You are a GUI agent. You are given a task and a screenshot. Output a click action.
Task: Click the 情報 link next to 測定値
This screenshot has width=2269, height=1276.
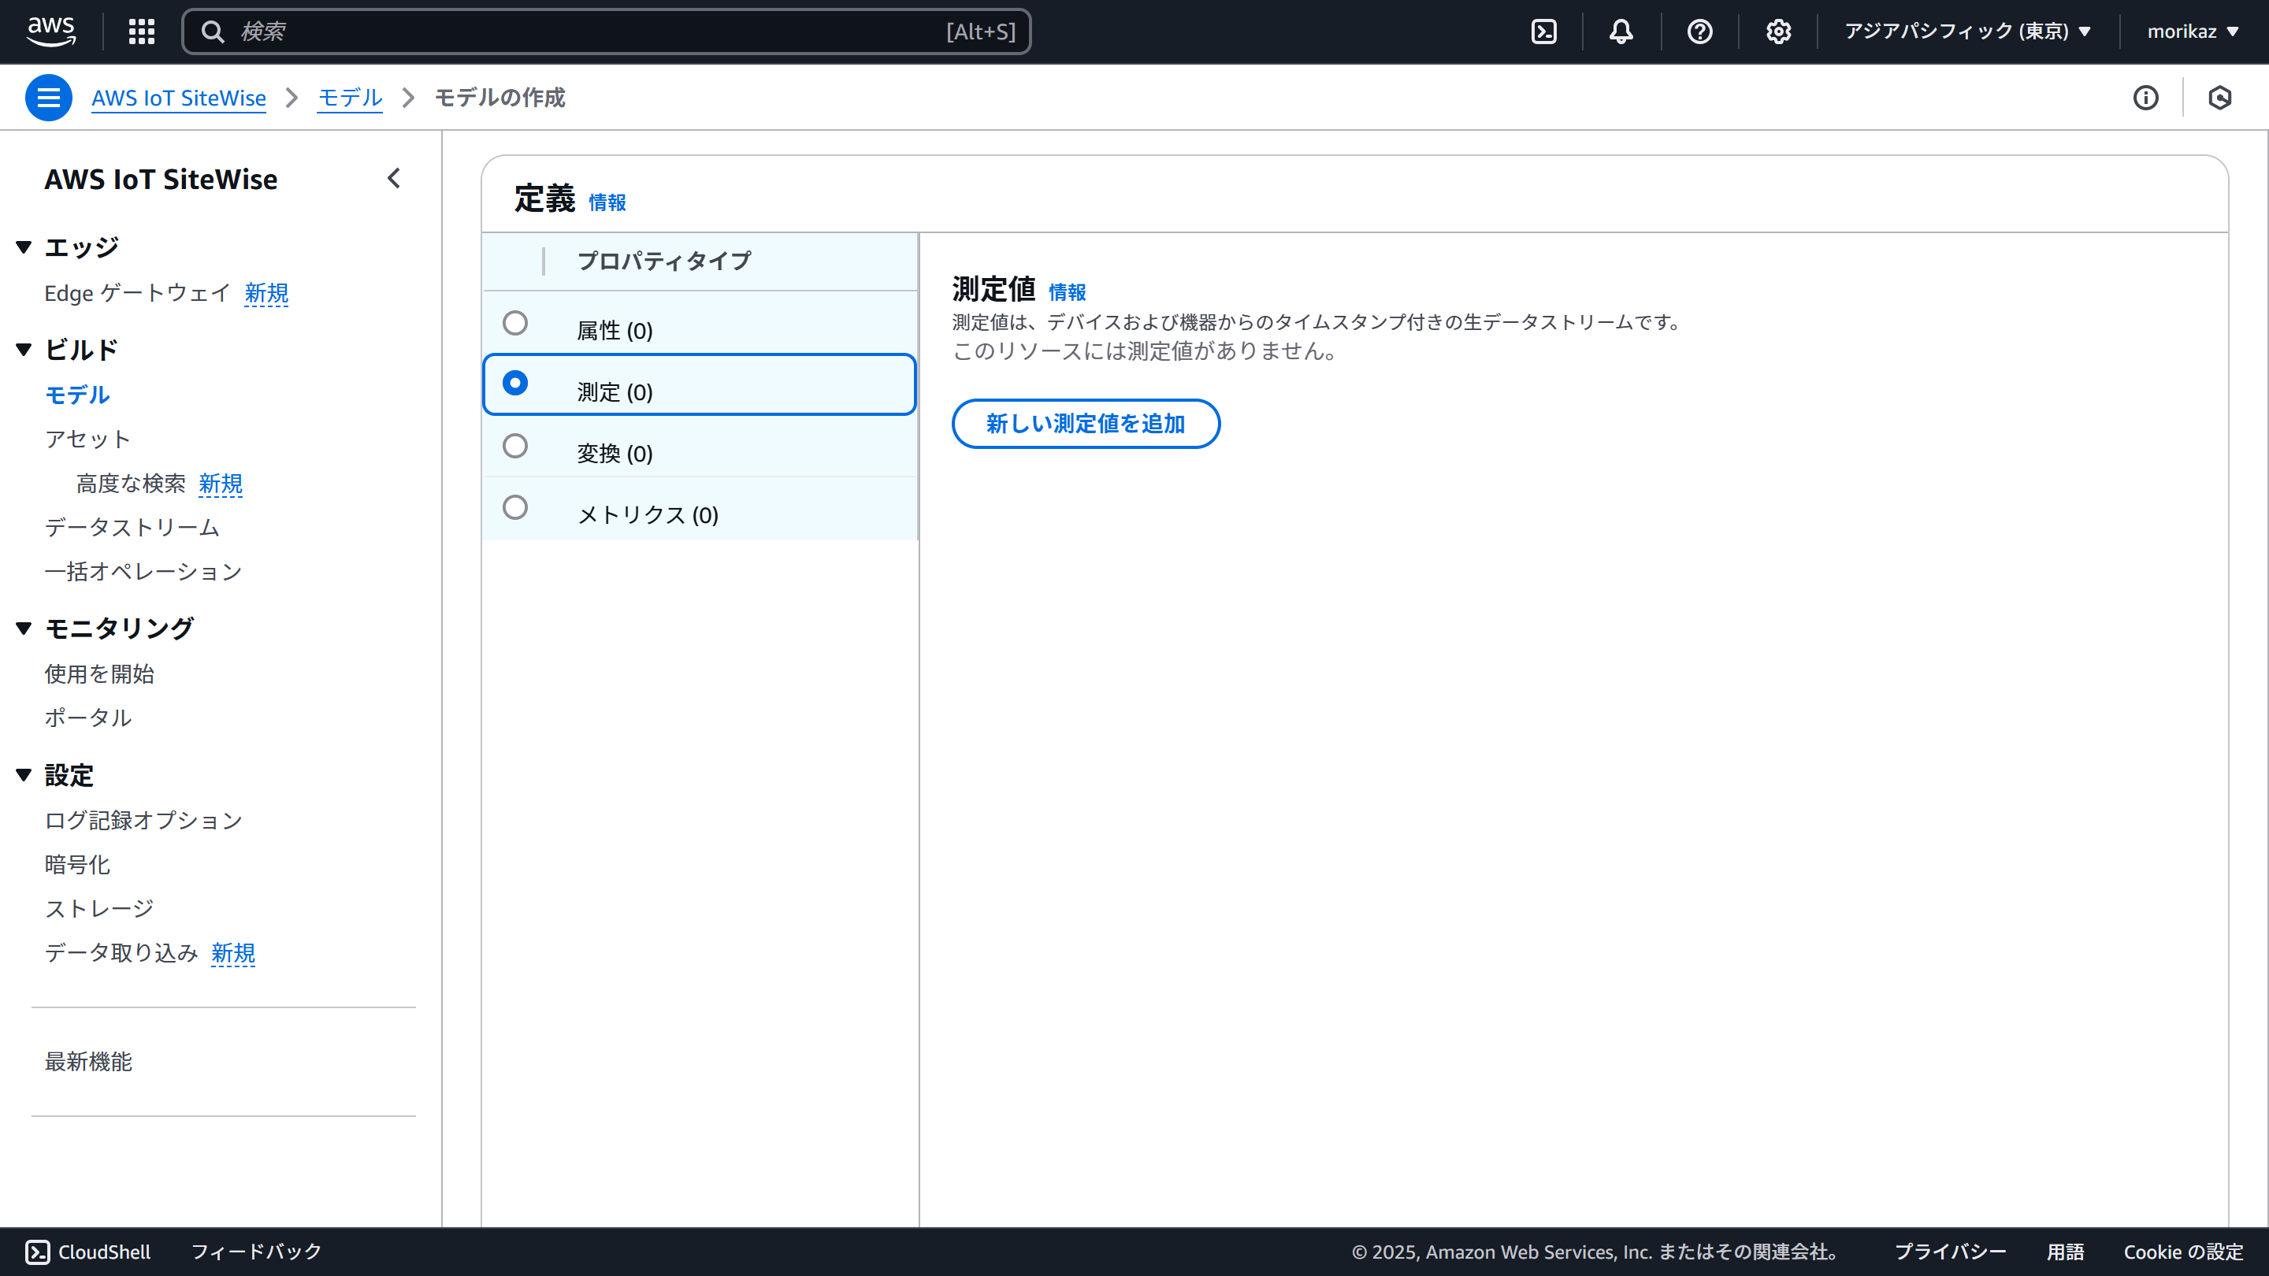click(1067, 291)
